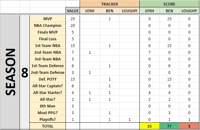Viewport: 200px width, 130px height.
Task: Click the TOTAL row label
Action: click(x=47, y=126)
